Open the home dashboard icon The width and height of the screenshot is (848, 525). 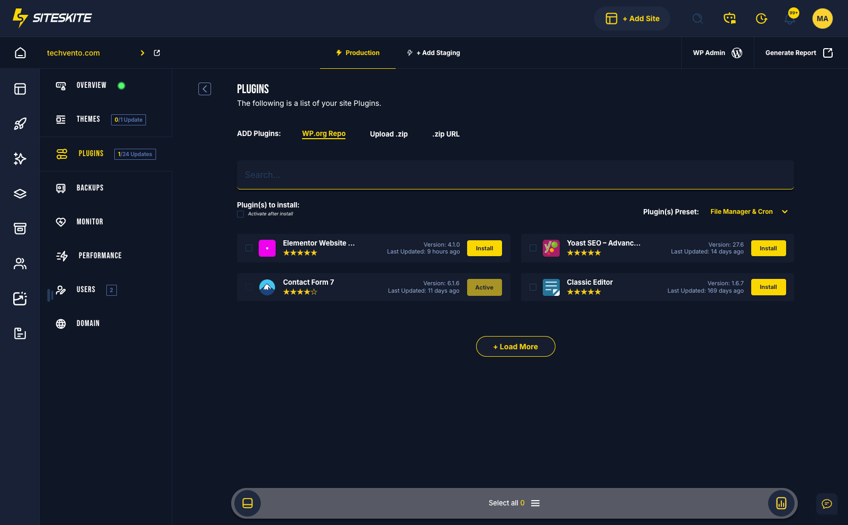pyautogui.click(x=20, y=53)
